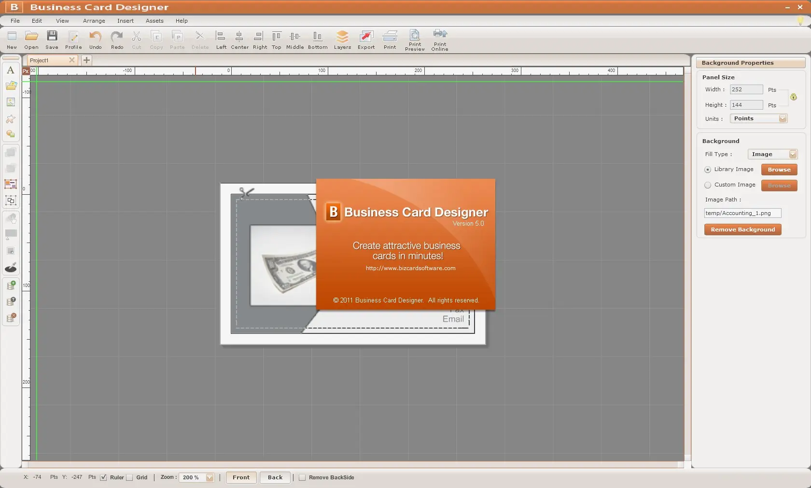This screenshot has width=811, height=488.
Task: Open the Insert menu
Action: click(126, 21)
